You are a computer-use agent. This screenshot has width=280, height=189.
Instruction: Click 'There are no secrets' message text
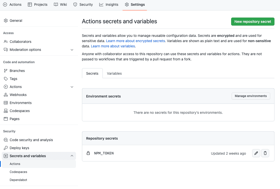(x=178, y=113)
